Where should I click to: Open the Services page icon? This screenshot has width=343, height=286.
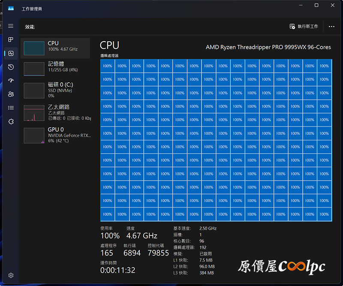(x=11, y=122)
